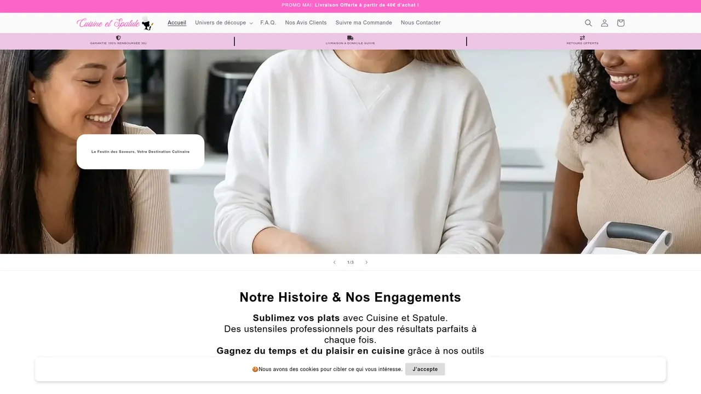Image resolution: width=701 pixels, height=394 pixels.
Task: Open the account login icon
Action: (x=605, y=23)
